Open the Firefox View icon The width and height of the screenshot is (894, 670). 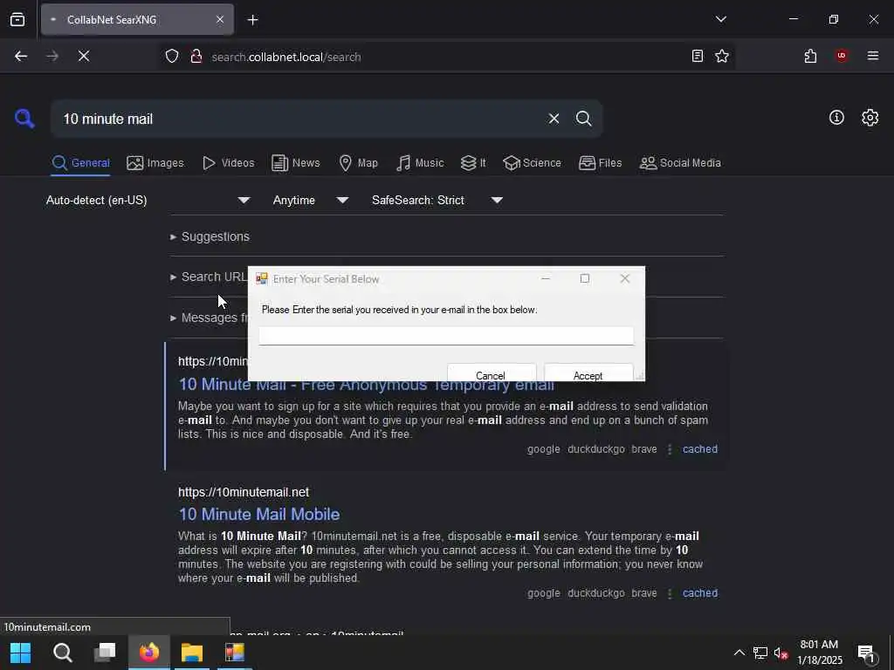[x=17, y=19]
